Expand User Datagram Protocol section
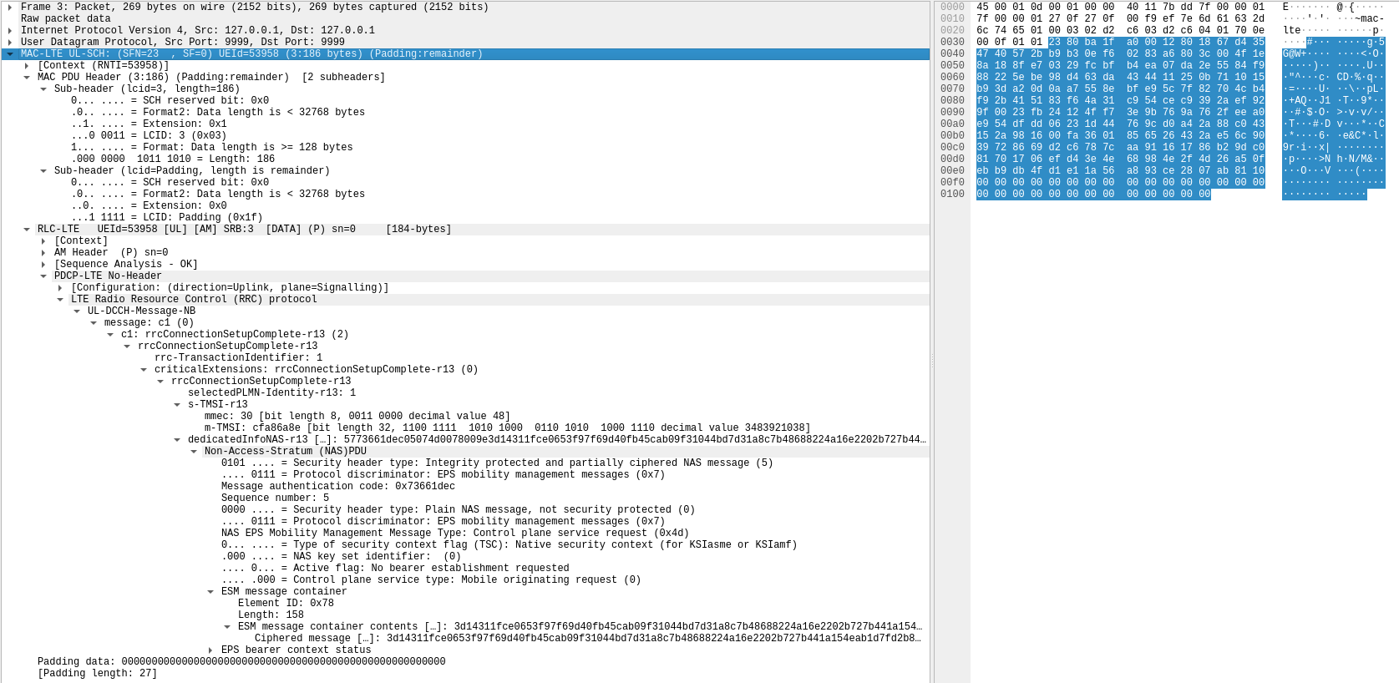Screen dimensions: 1399x683 tap(10, 42)
